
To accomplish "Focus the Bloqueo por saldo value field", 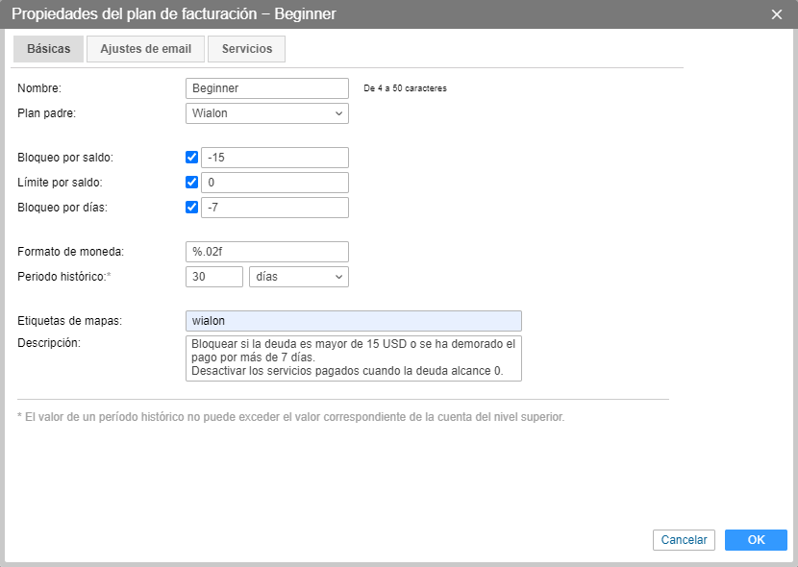I will pyautogui.click(x=274, y=158).
